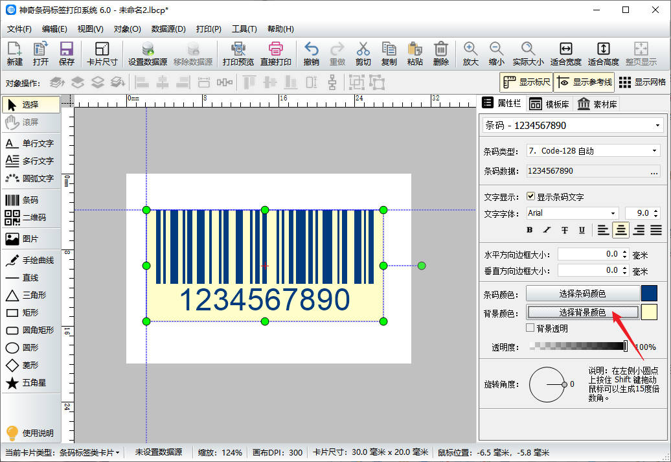The width and height of the screenshot is (671, 462).
Task: Select the 单行文字 single-line text tool
Action: [31, 143]
